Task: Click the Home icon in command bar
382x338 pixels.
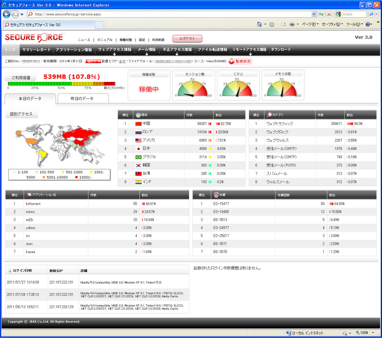Action: [x=259, y=24]
